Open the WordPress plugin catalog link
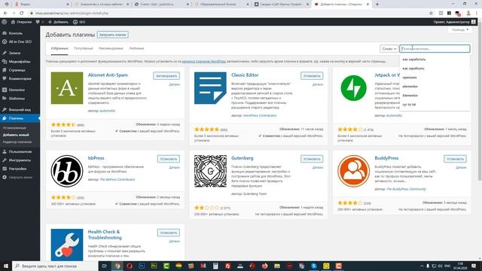482x271 pixels. point(204,62)
